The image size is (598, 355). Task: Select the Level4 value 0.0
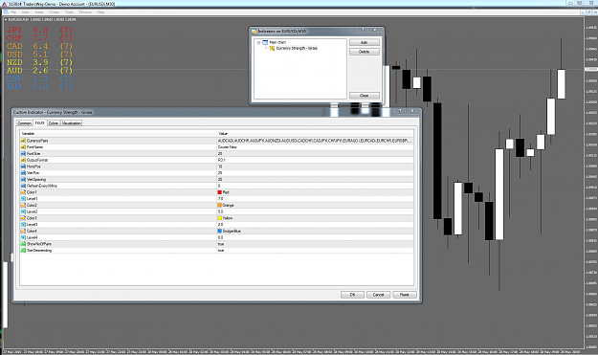coord(315,237)
